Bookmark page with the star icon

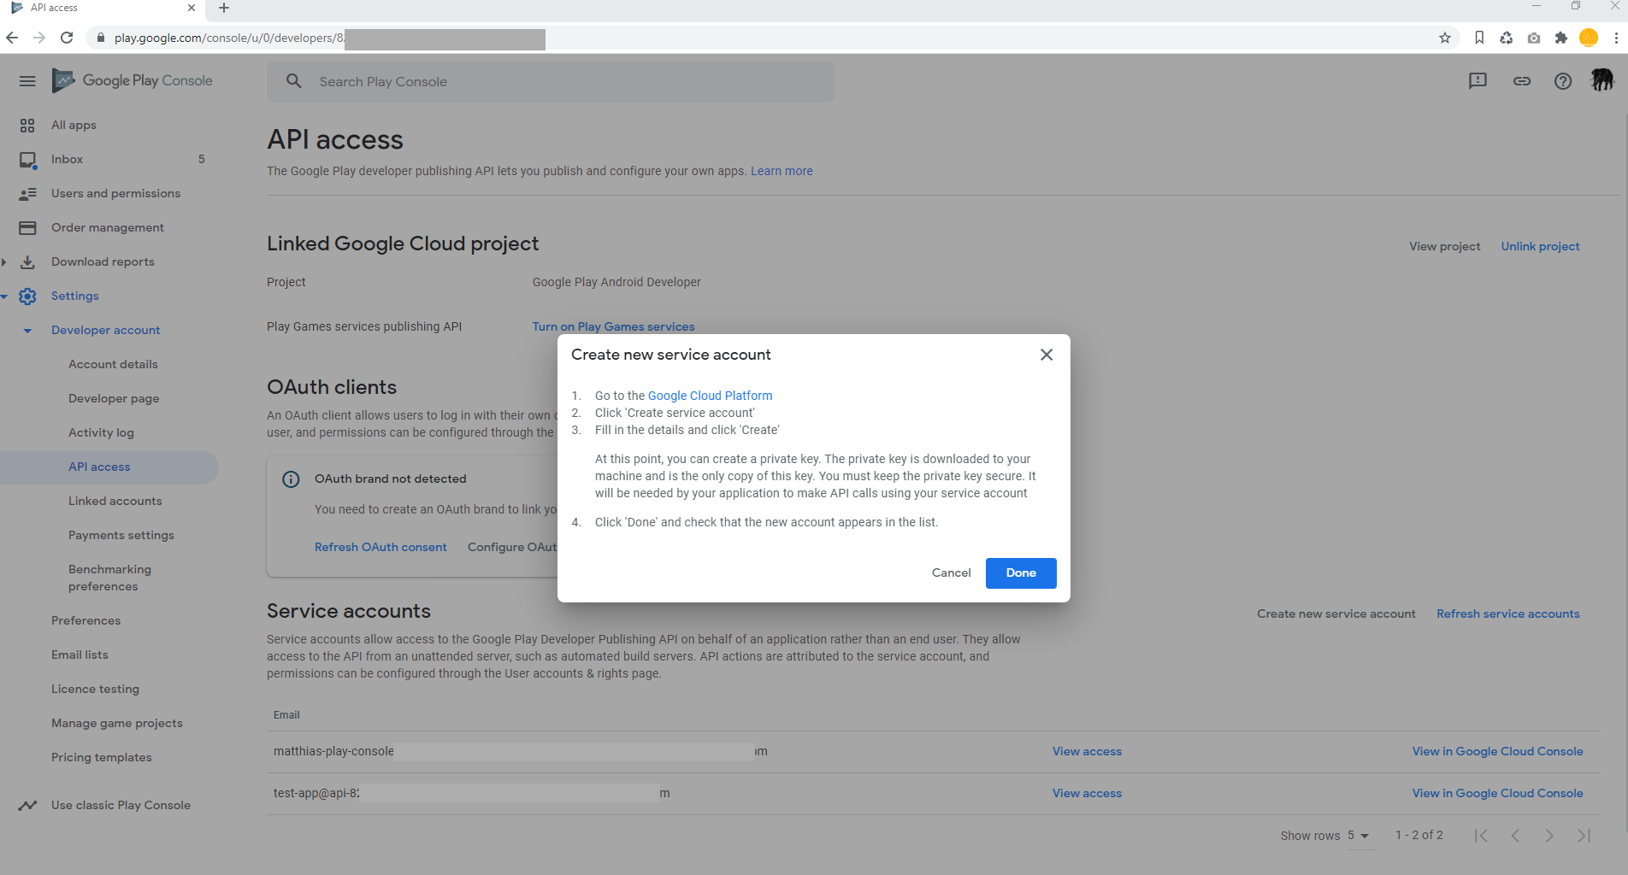tap(1444, 38)
